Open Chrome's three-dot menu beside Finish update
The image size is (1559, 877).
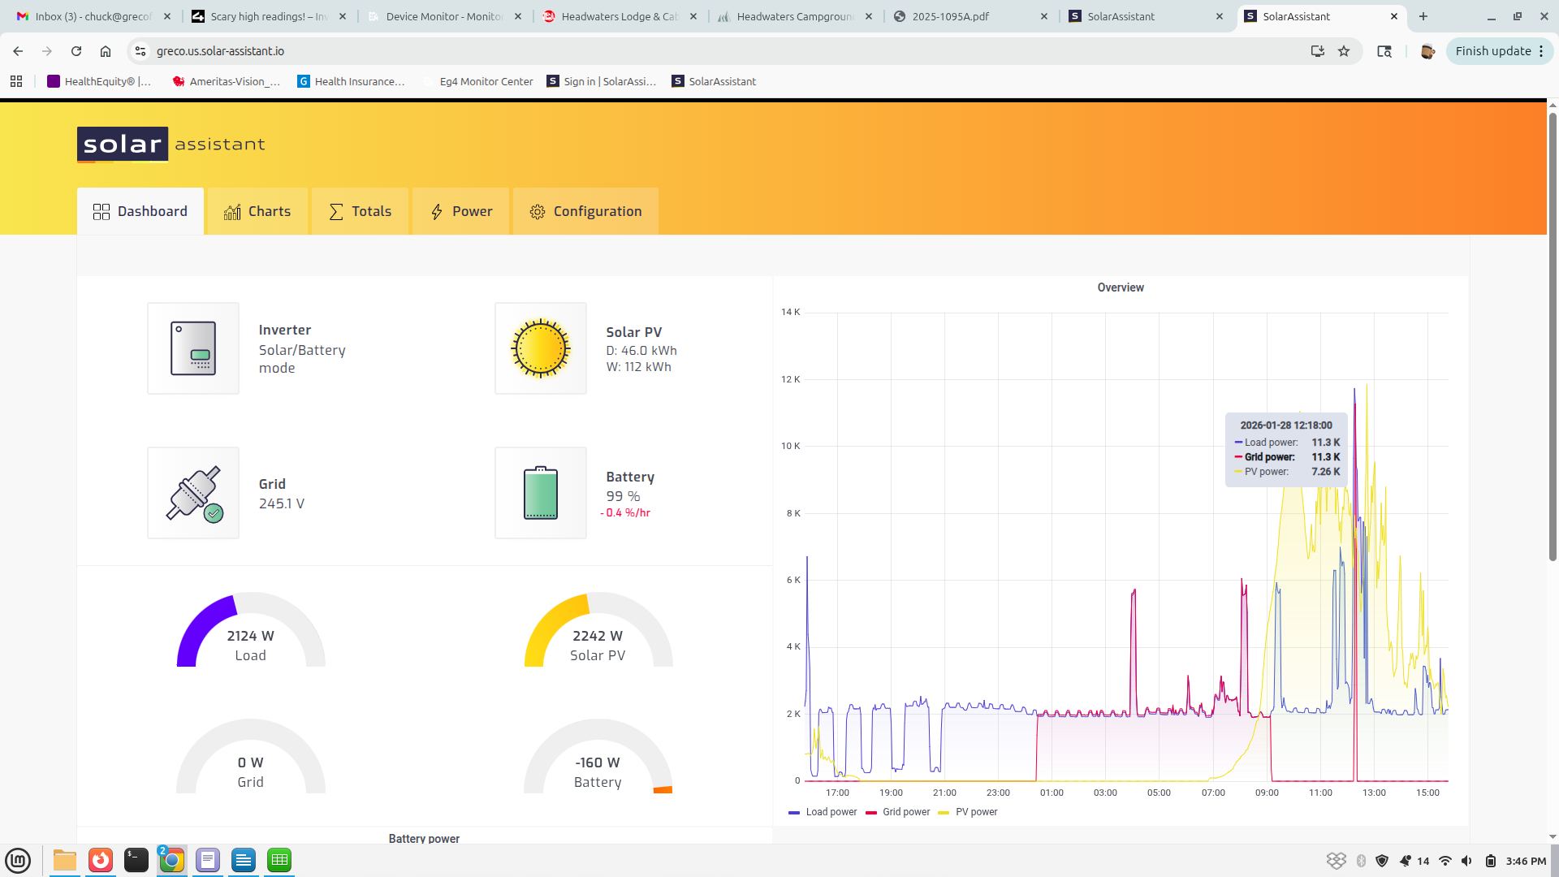pos(1541,51)
